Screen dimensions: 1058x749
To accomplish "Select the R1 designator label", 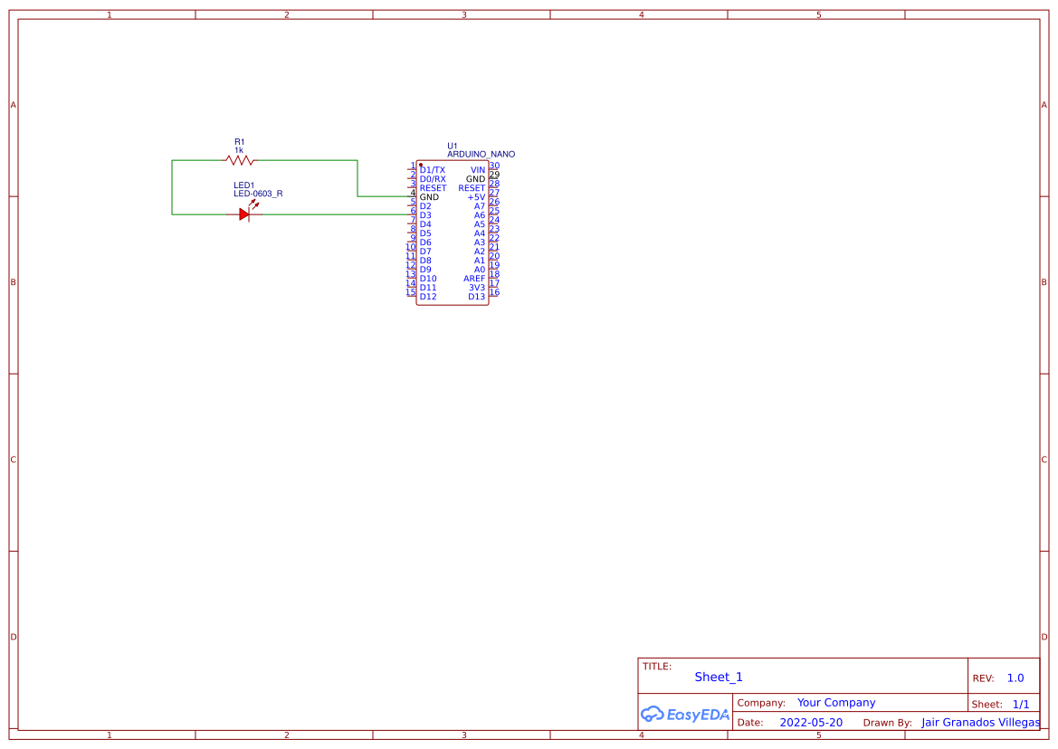I will pos(240,142).
